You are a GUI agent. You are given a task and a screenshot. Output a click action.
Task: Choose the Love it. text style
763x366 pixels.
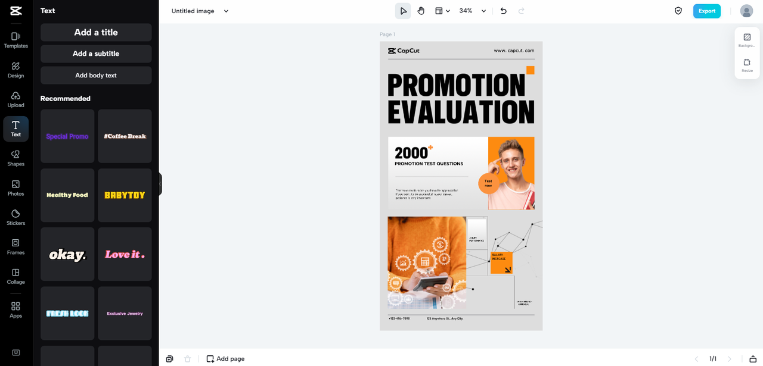(x=125, y=254)
